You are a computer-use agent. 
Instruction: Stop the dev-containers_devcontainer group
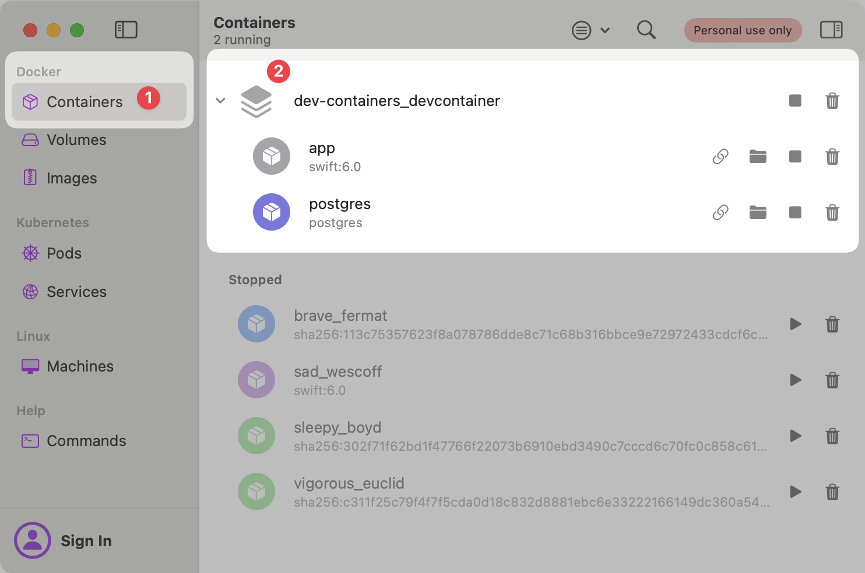coord(795,101)
